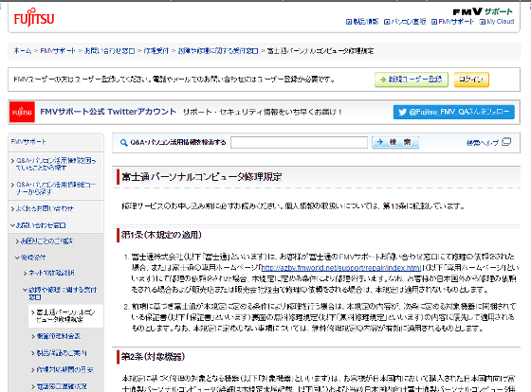Collapse the お問い合わせ窓口 sidebar section
The height and width of the screenshot is (392, 531).
[41, 225]
